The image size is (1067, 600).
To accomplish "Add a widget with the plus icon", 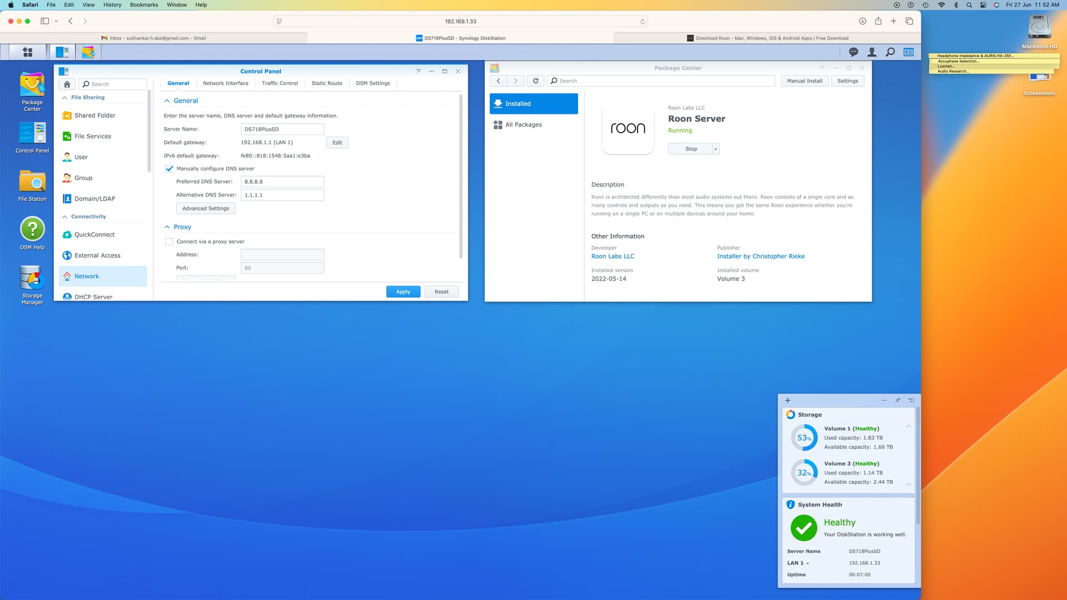I will coord(787,401).
